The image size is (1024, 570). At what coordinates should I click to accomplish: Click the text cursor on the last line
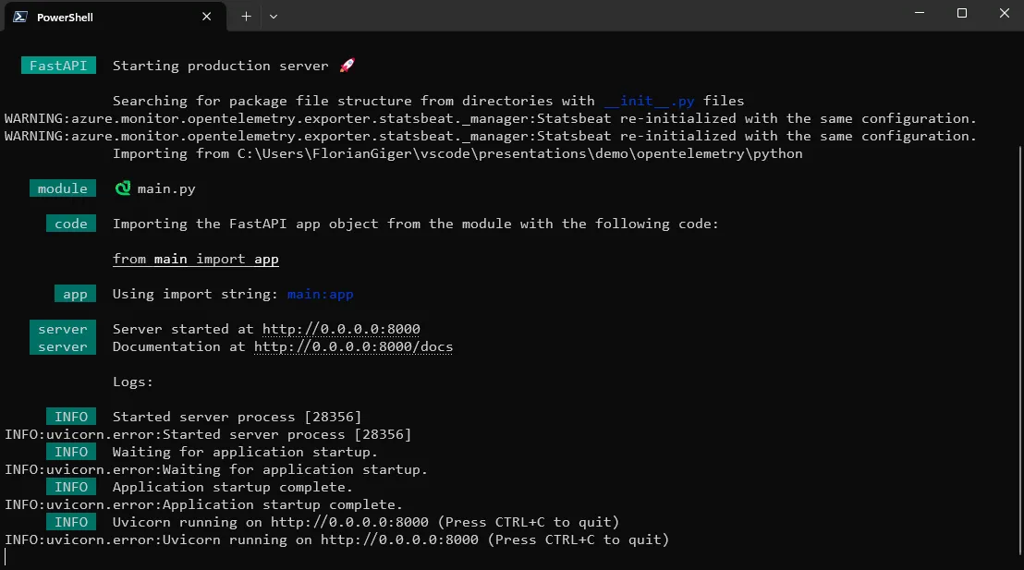[x=6, y=557]
